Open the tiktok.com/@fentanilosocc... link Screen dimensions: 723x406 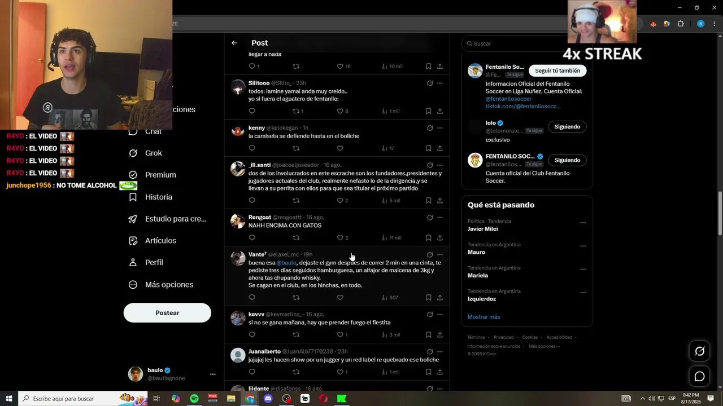click(x=523, y=106)
